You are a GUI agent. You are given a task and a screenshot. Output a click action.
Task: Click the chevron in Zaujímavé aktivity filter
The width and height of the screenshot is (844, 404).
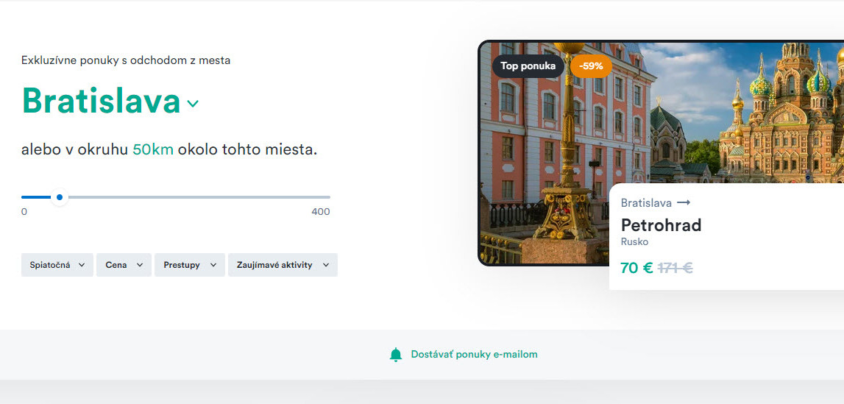click(x=326, y=265)
